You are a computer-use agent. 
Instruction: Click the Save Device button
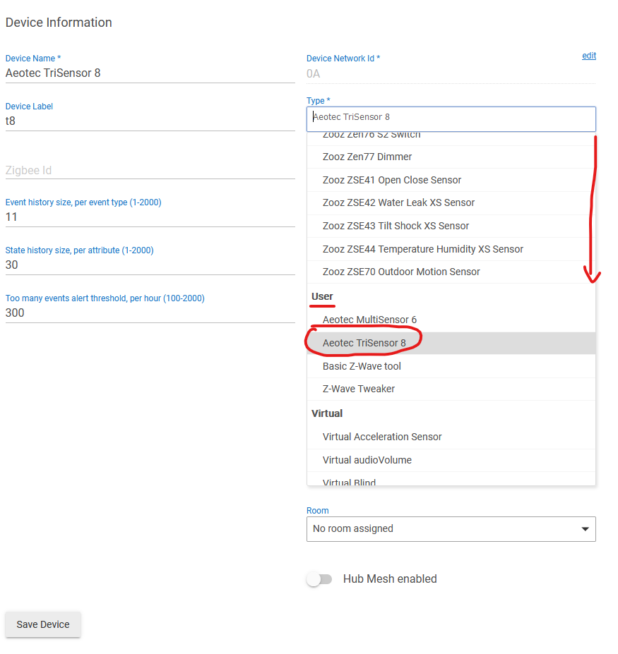click(x=43, y=624)
